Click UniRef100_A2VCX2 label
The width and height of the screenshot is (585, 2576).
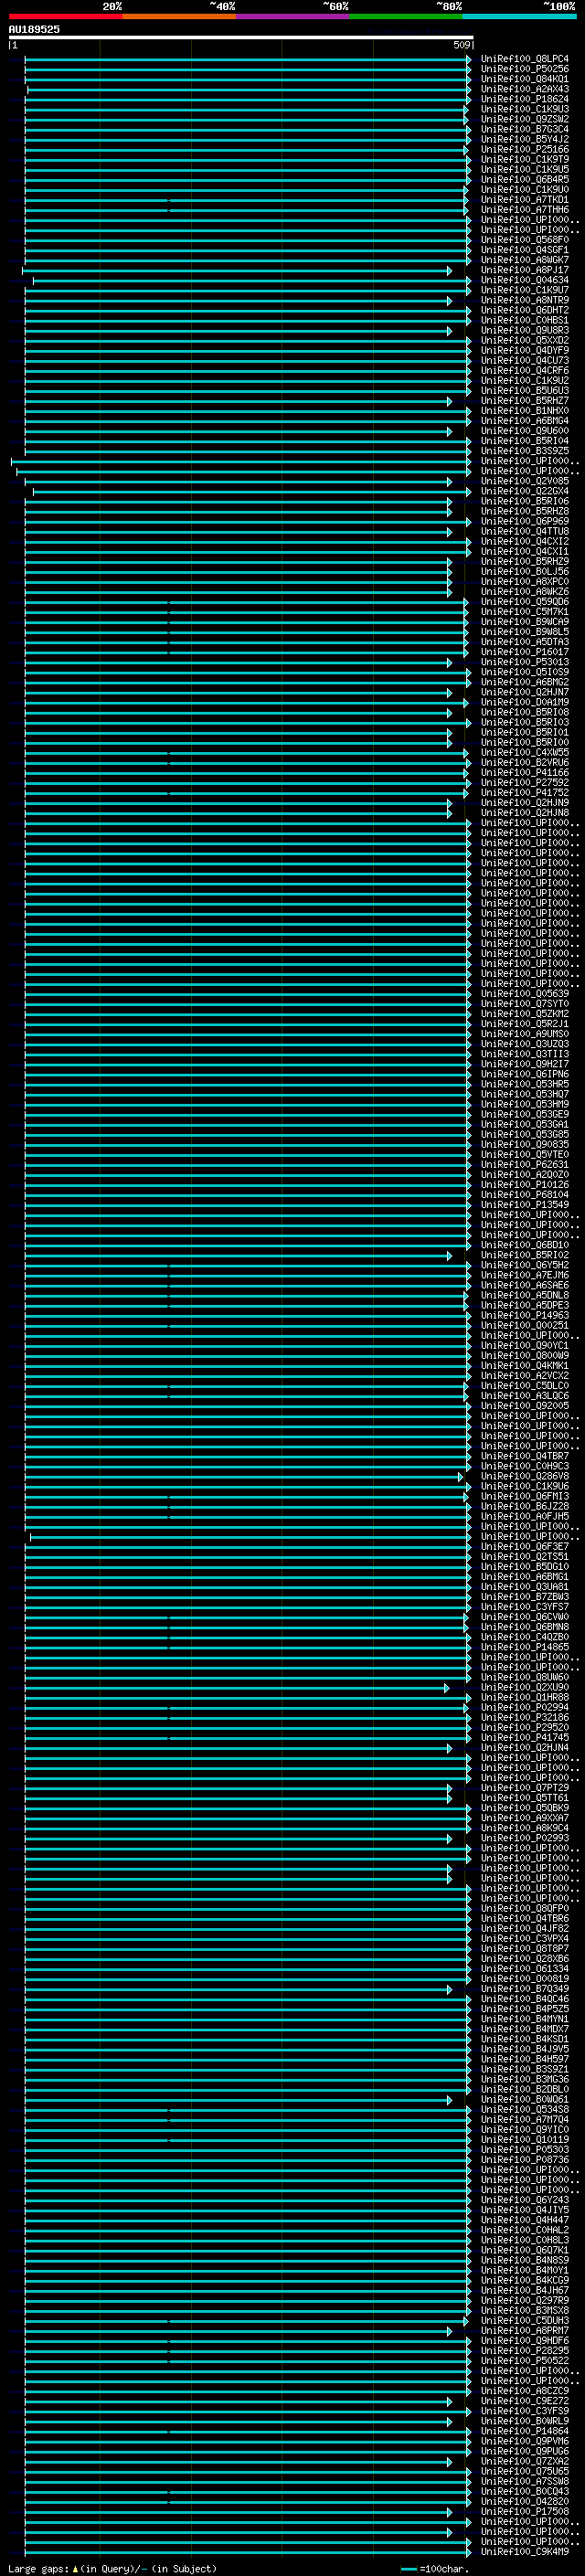(524, 1376)
